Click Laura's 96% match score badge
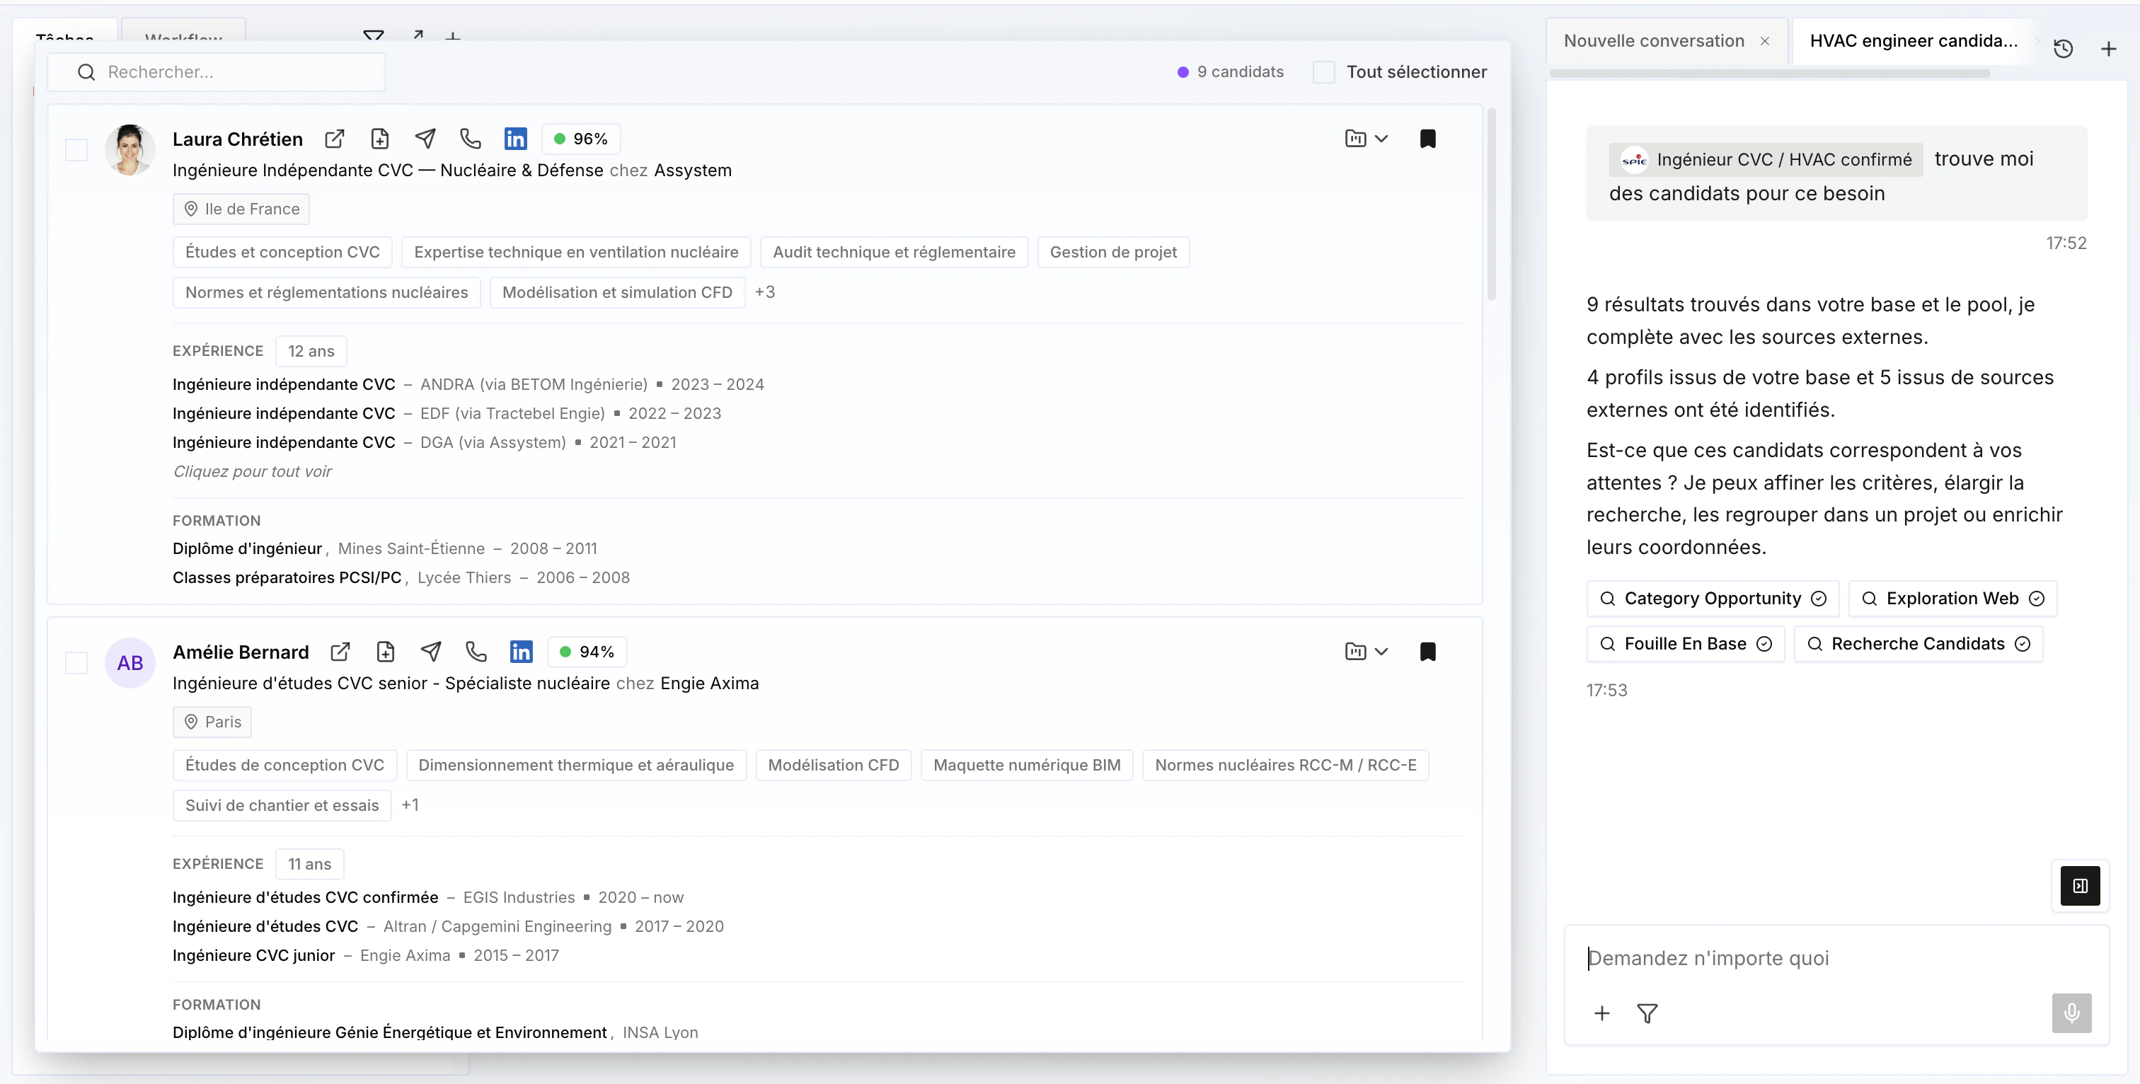The height and width of the screenshot is (1084, 2140). click(582, 139)
